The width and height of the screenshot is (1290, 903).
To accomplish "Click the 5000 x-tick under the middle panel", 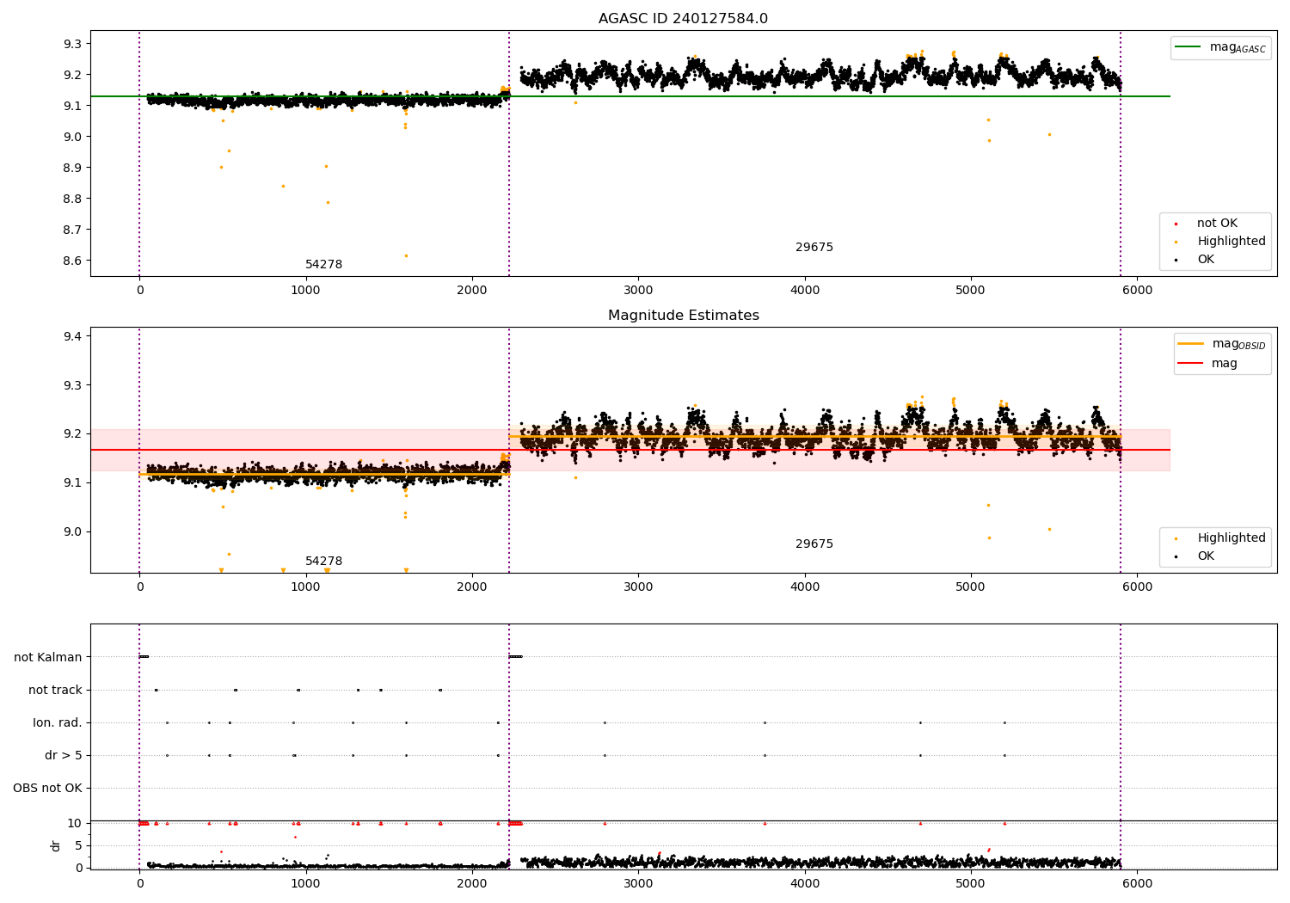I will coord(971,587).
